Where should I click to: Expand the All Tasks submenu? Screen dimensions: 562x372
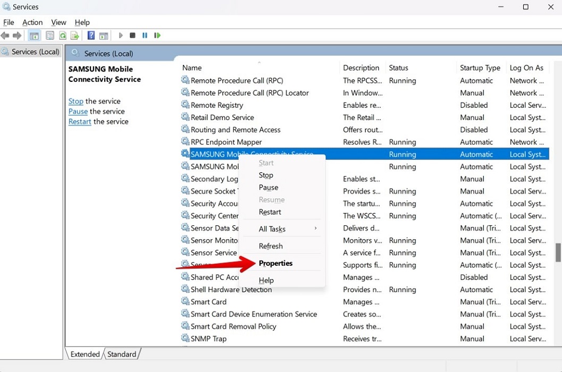click(x=272, y=229)
